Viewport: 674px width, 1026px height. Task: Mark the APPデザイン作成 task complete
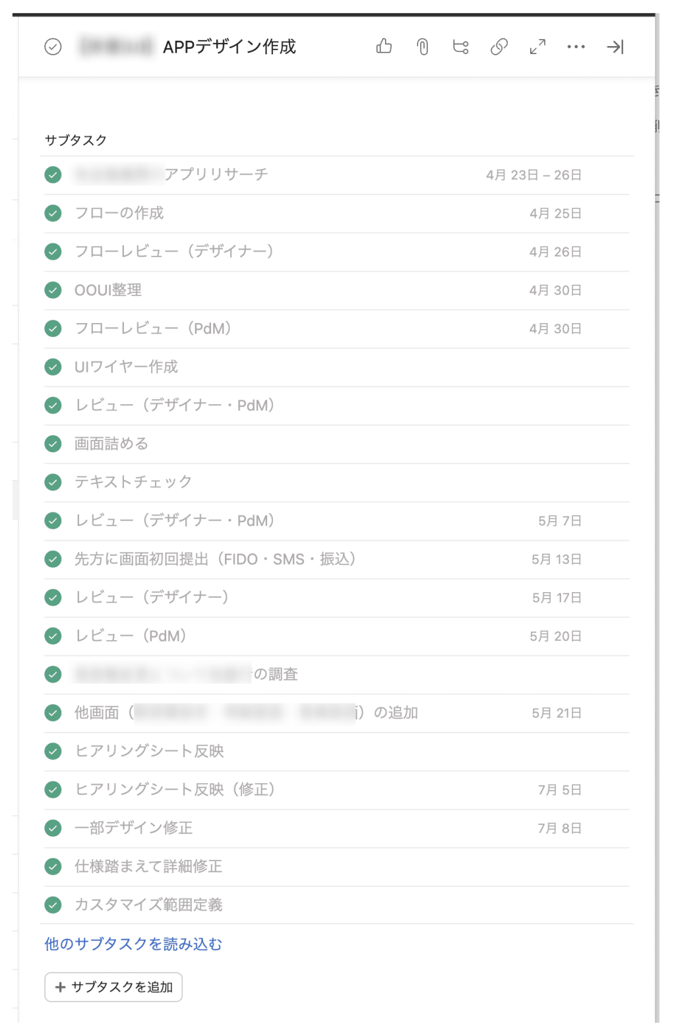pos(53,46)
